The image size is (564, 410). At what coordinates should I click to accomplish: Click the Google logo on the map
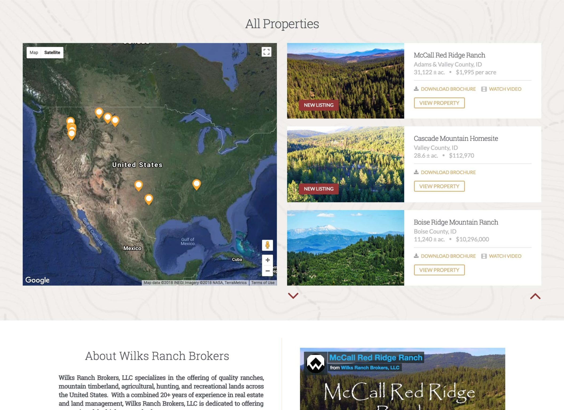(x=37, y=280)
